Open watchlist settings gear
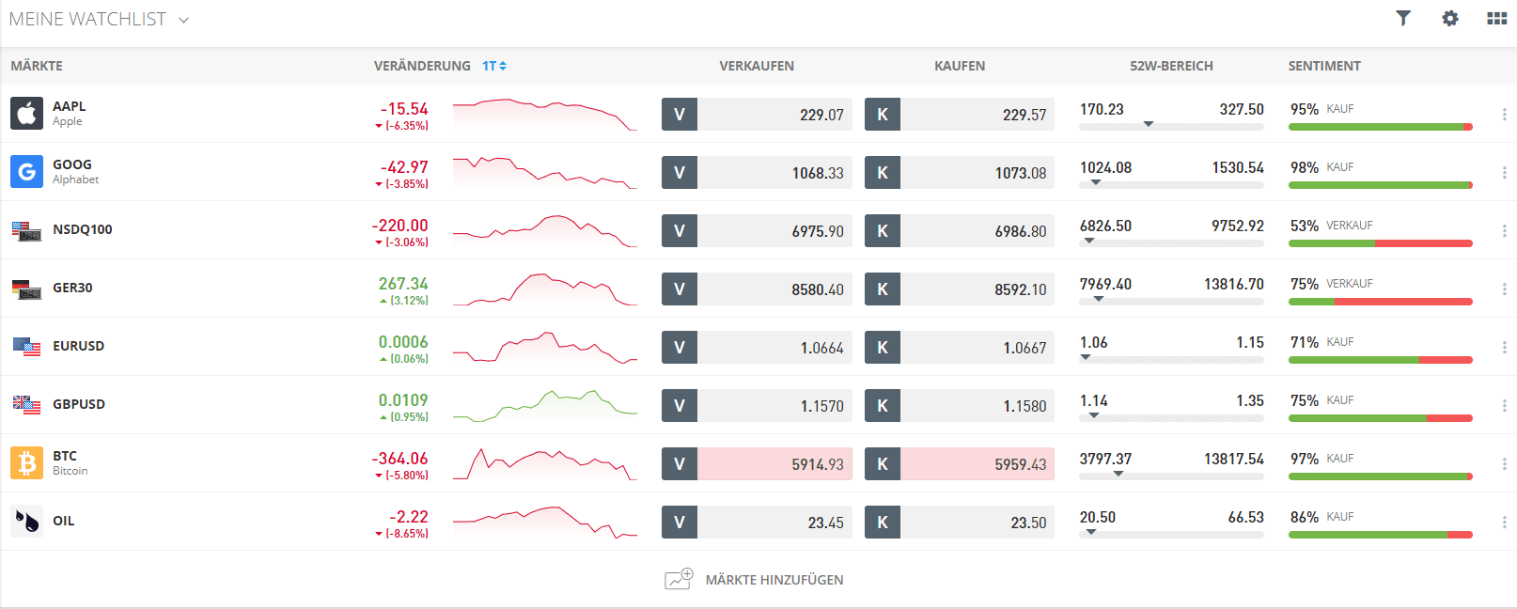This screenshot has height=609, width=1517. (1450, 18)
